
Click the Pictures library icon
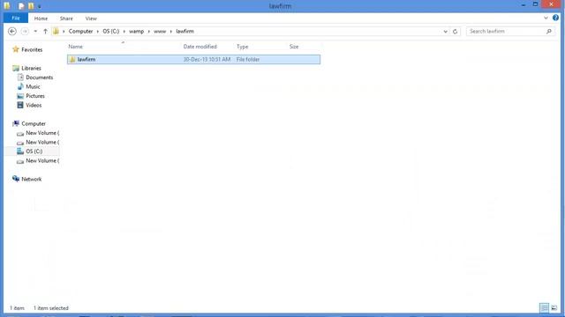pyautogui.click(x=20, y=96)
